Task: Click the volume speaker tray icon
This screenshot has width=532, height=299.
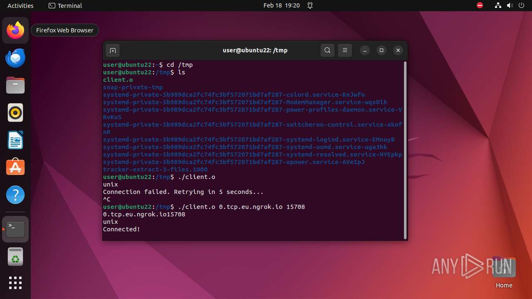Action: point(510,5)
